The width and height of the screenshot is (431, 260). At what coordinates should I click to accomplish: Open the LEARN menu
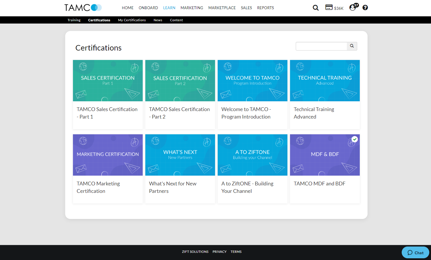pos(169,8)
